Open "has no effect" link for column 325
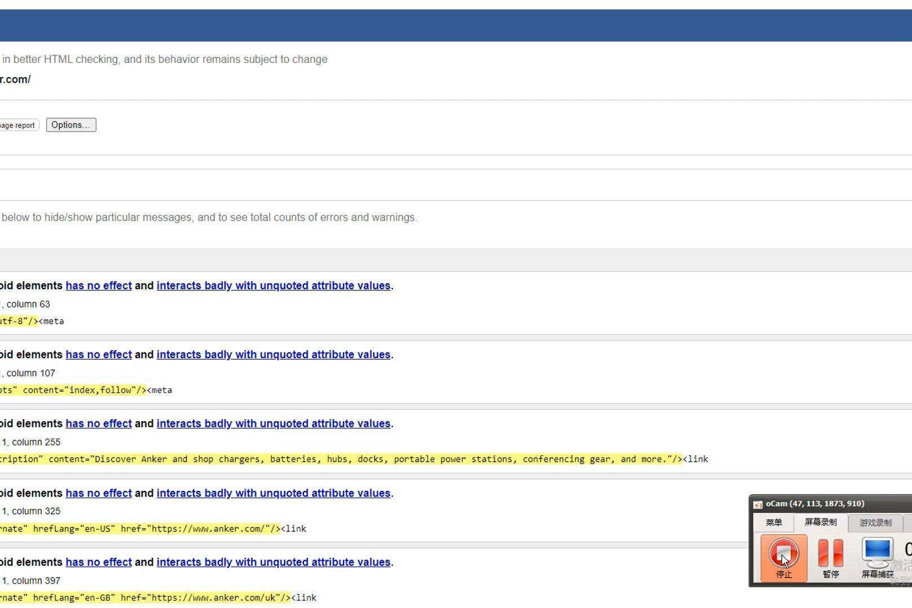Viewport: 912px width, 608px height. coord(99,493)
